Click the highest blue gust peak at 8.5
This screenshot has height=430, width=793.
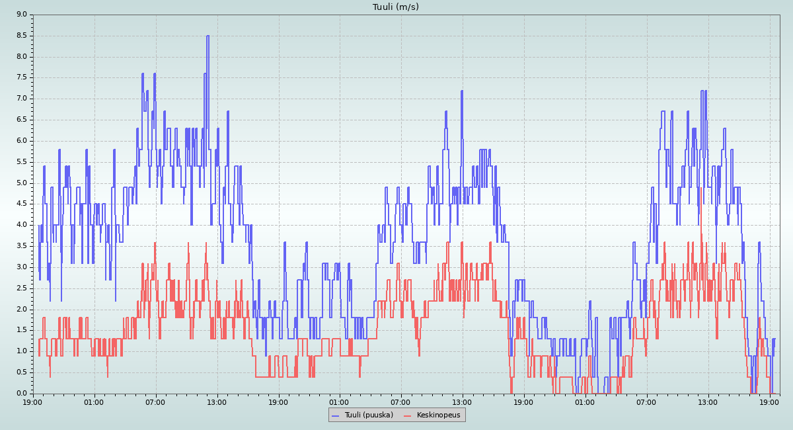[208, 36]
